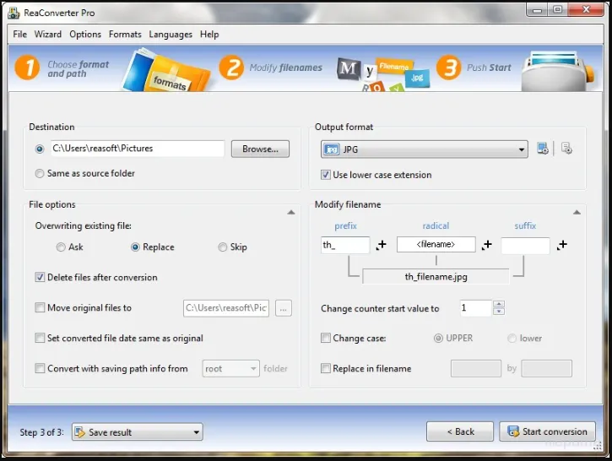
Task: Click the formats folder illustration
Action: [165, 71]
